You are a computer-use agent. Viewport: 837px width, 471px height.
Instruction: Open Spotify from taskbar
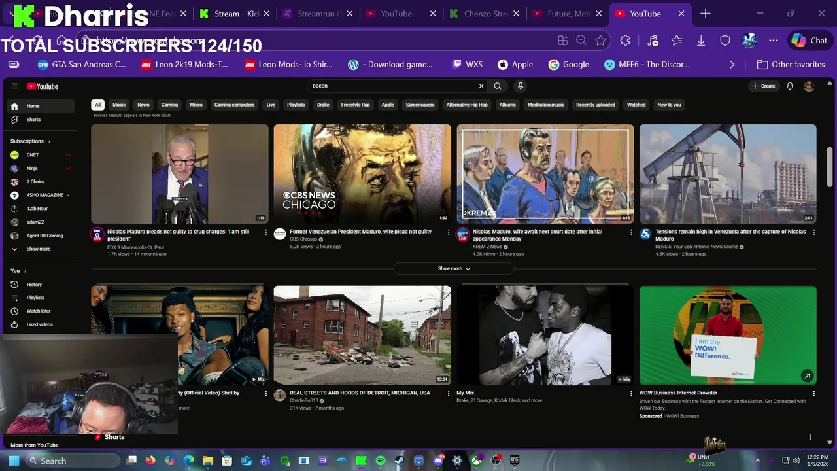pyautogui.click(x=380, y=461)
